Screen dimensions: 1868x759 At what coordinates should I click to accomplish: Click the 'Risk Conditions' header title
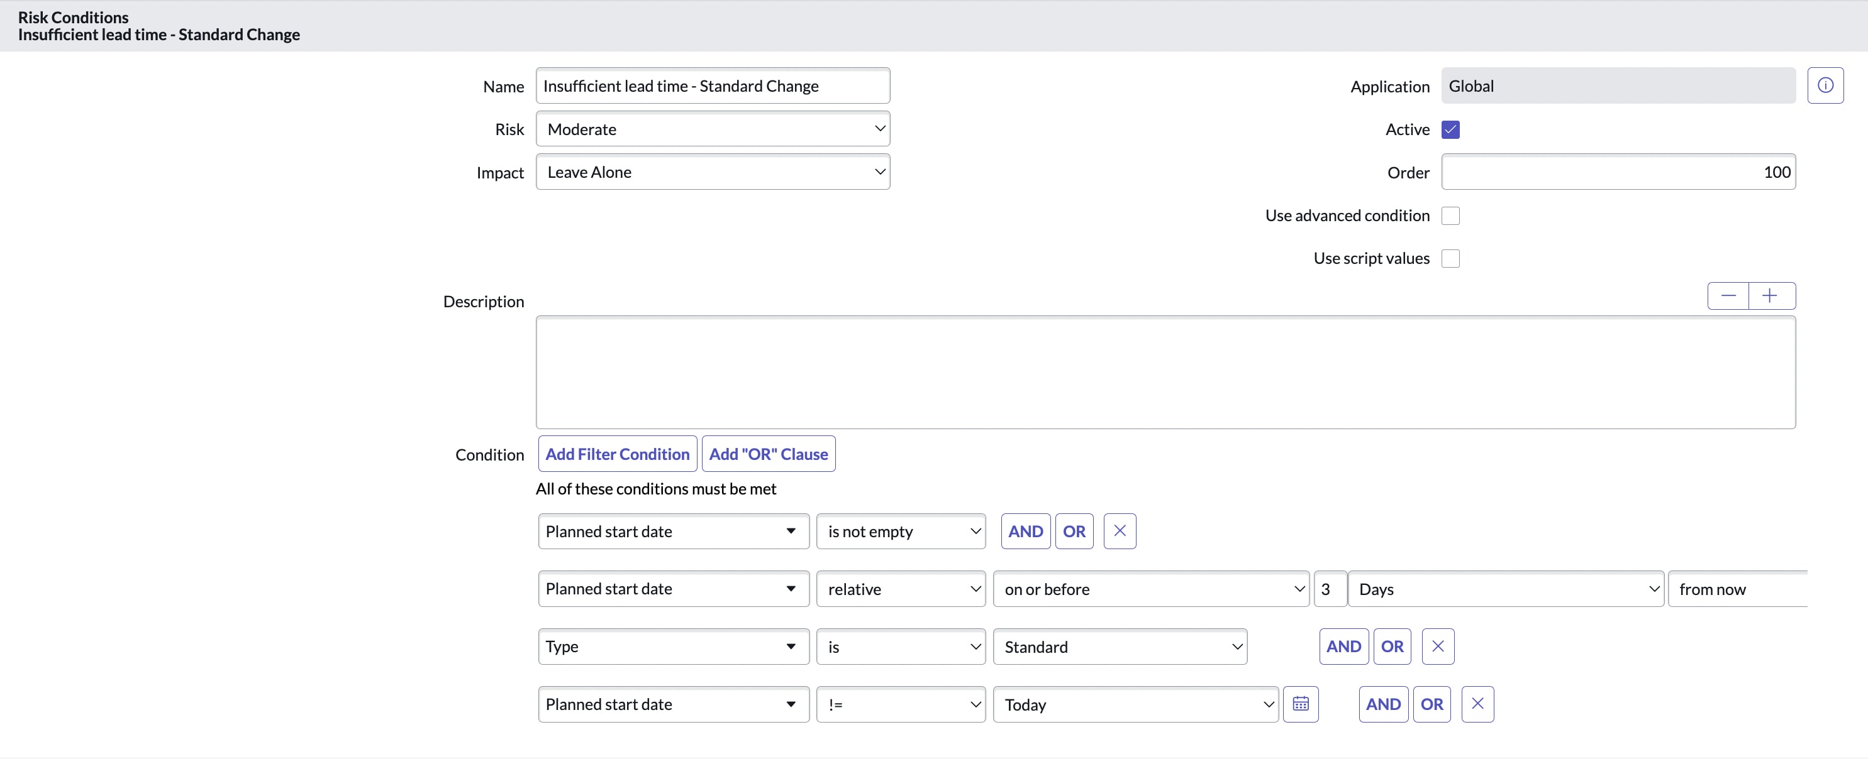pyautogui.click(x=73, y=17)
